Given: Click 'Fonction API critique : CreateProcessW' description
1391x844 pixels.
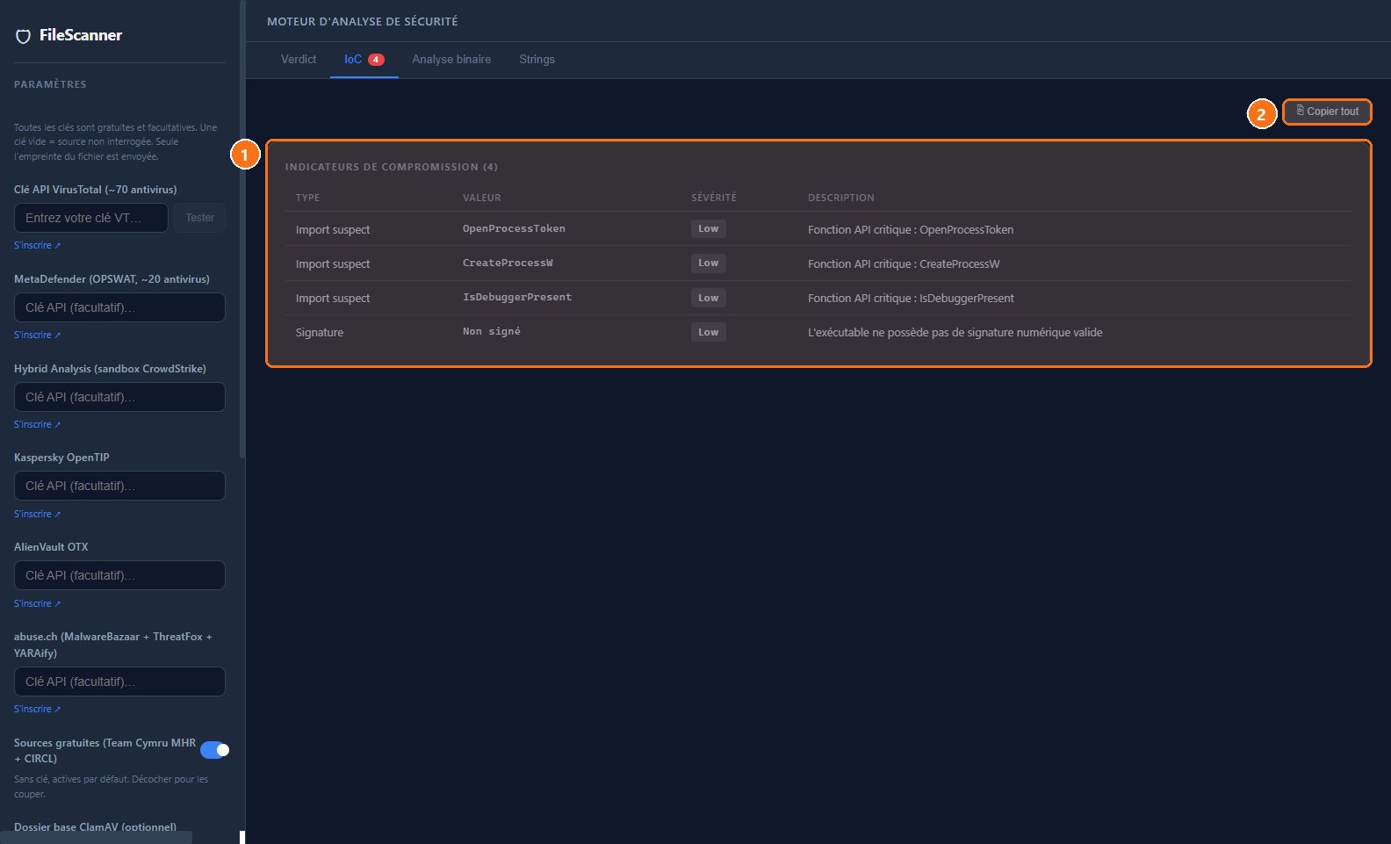Looking at the screenshot, I should click(904, 264).
